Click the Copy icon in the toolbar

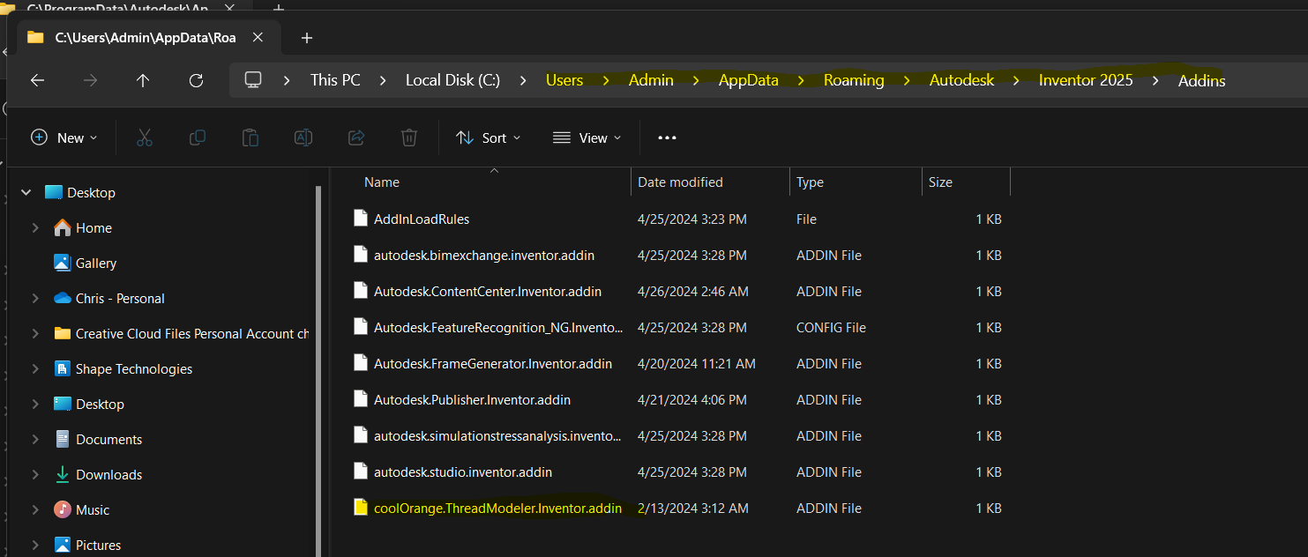pos(197,137)
